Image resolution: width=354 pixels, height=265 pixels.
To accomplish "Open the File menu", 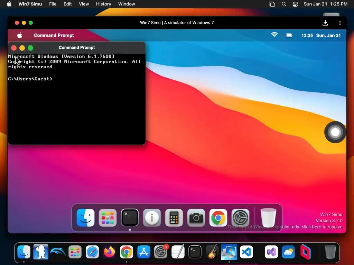I will click(53, 4).
